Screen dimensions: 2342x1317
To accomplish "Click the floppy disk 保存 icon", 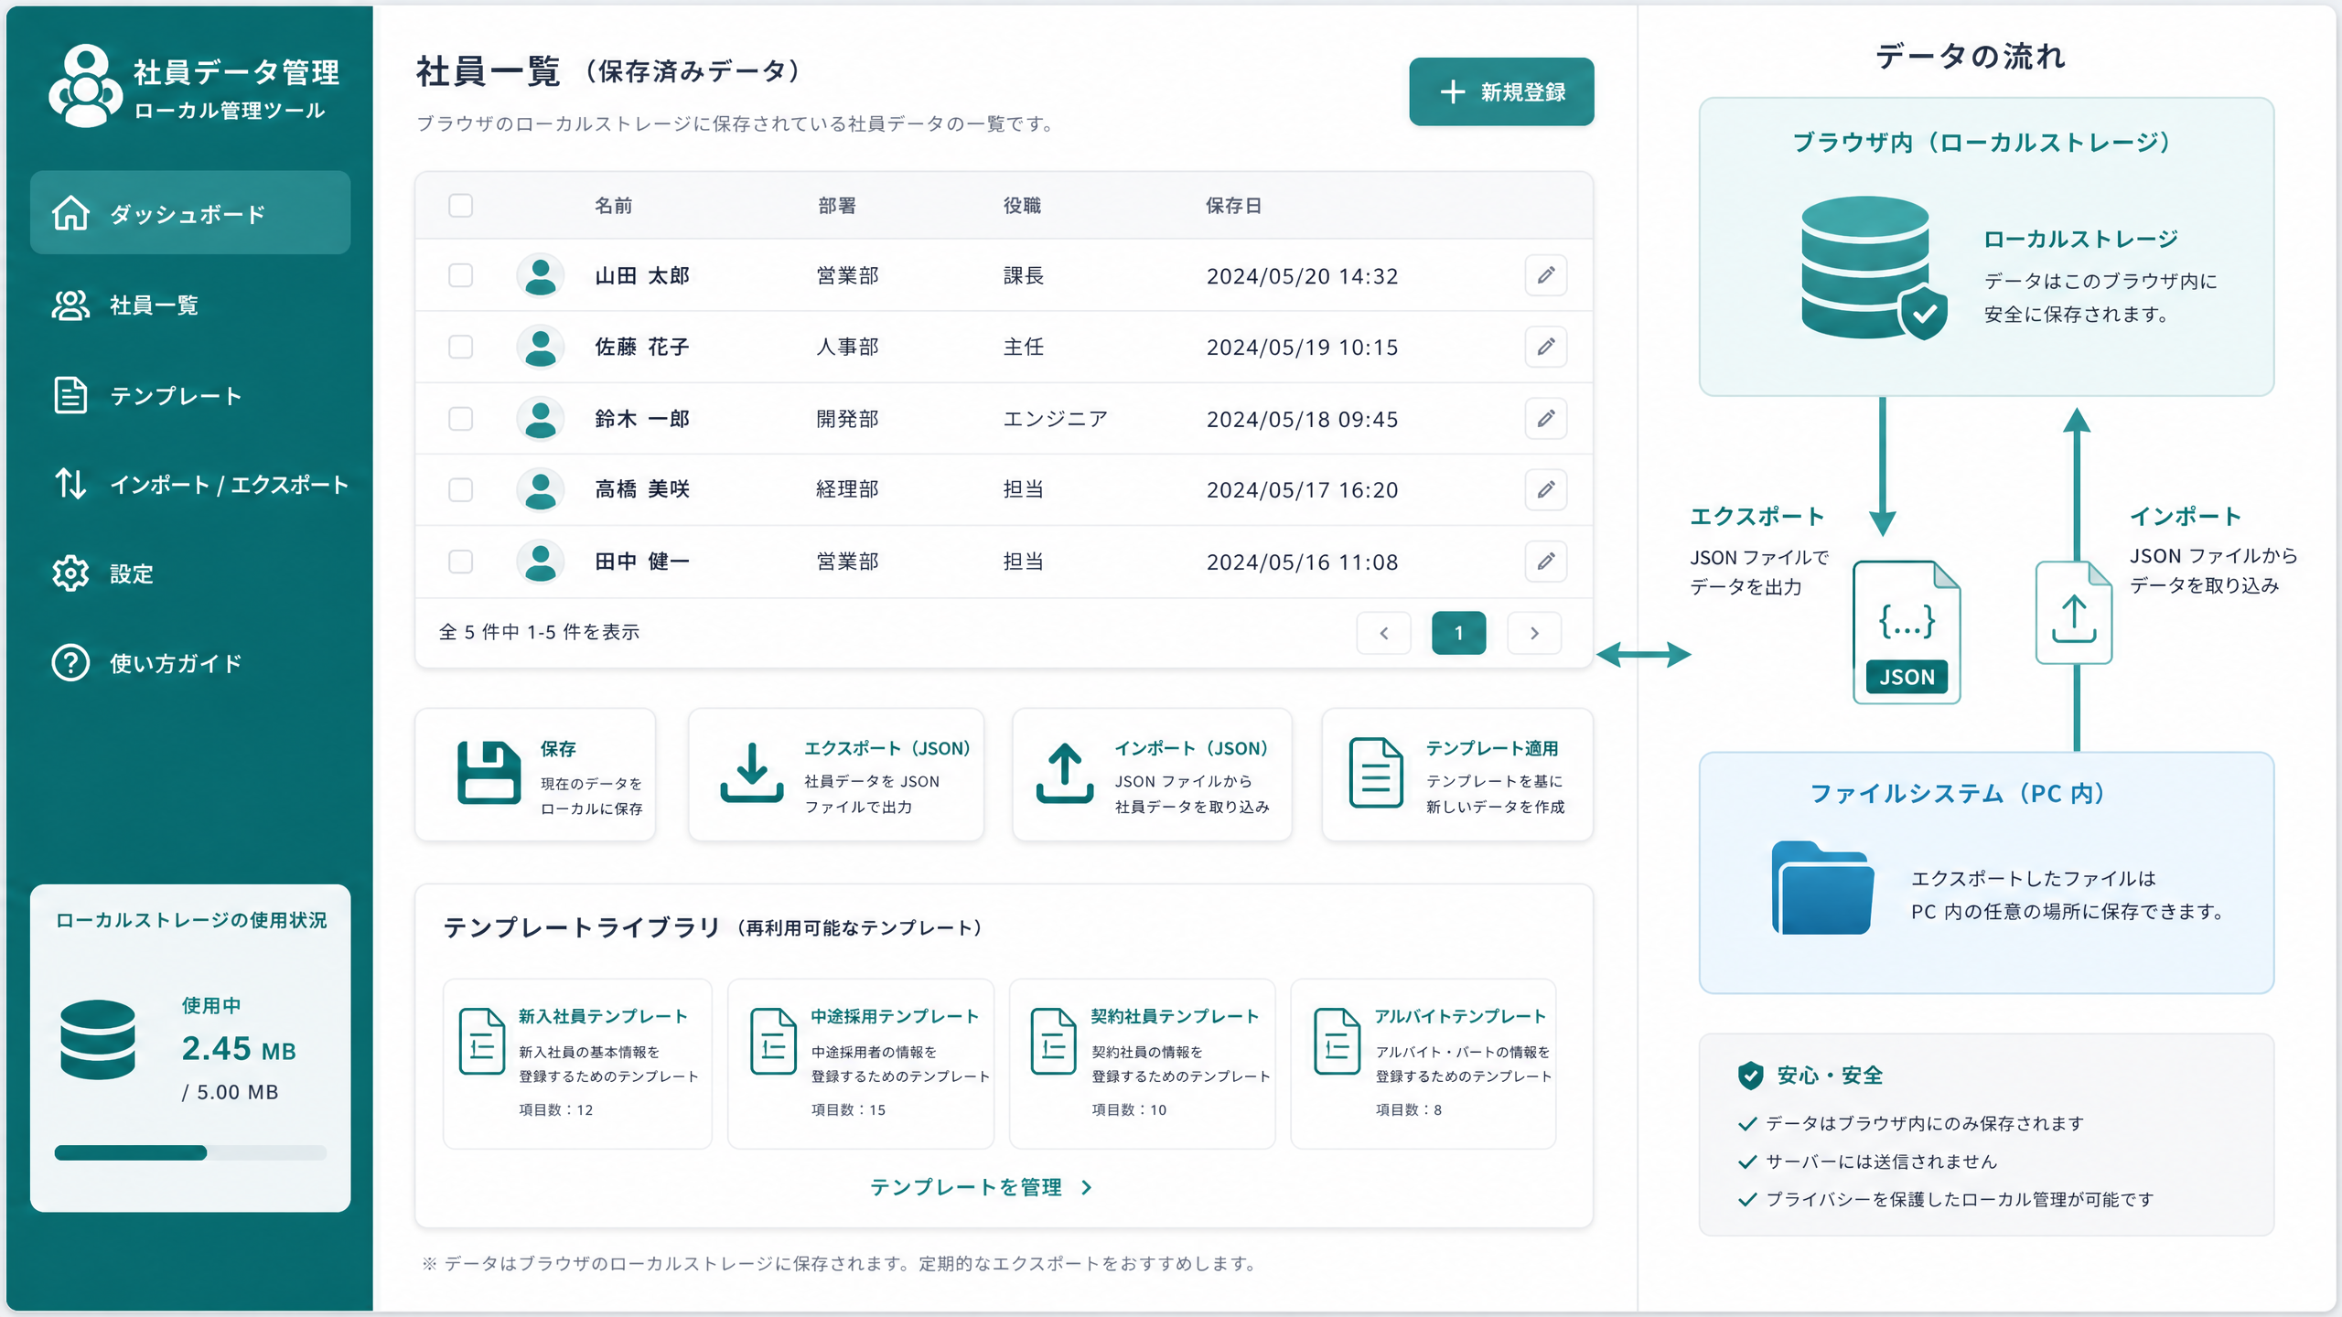I will pyautogui.click(x=489, y=773).
